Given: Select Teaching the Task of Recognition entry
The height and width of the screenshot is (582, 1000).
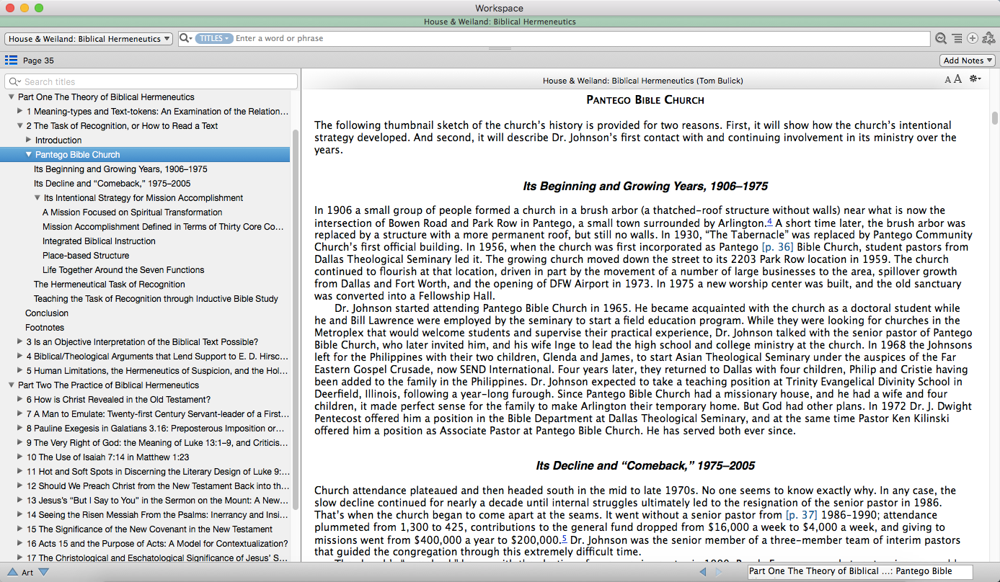Looking at the screenshot, I should pyautogui.click(x=156, y=299).
